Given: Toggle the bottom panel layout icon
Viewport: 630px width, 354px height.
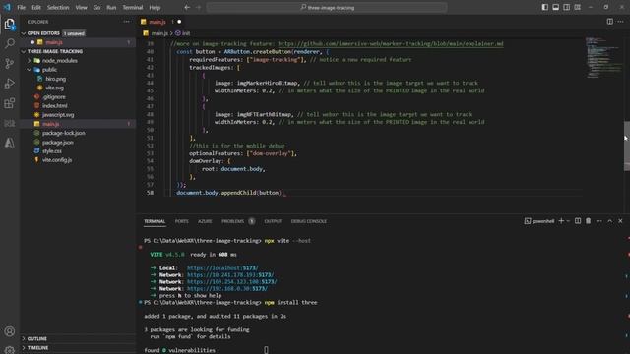Looking at the screenshot, I should pos(555,7).
